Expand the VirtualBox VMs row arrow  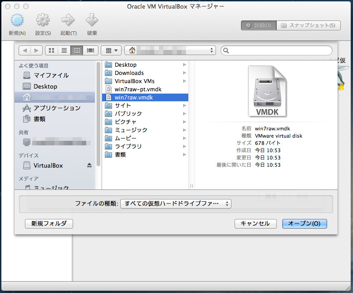(x=185, y=81)
